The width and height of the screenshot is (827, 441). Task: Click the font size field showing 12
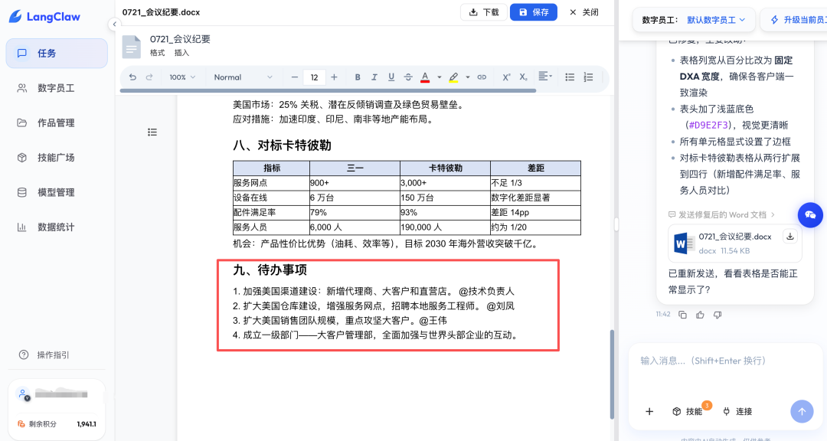315,77
